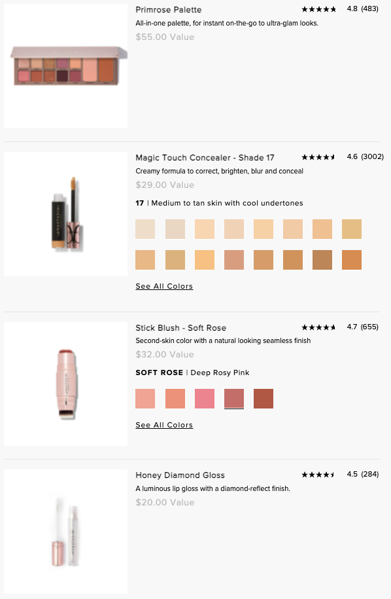This screenshot has height=599, width=391.
Task: Open See All Colors under Stick Blush
Action: 163,425
